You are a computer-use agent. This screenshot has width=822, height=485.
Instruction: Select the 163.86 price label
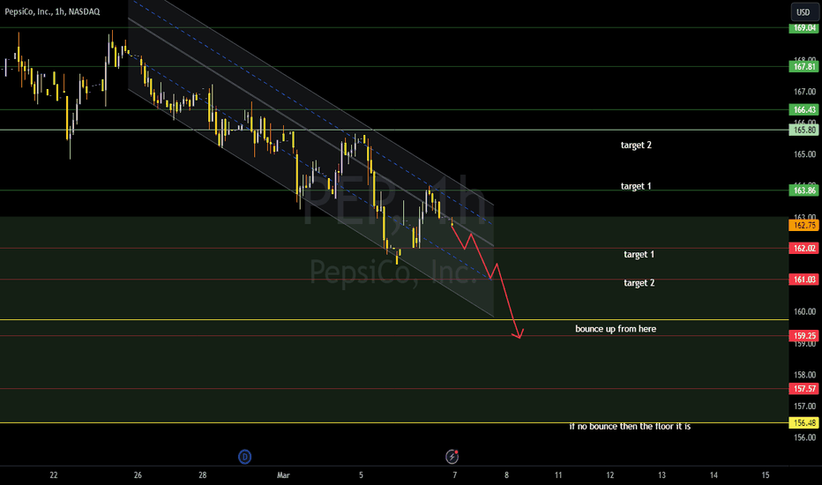click(803, 190)
